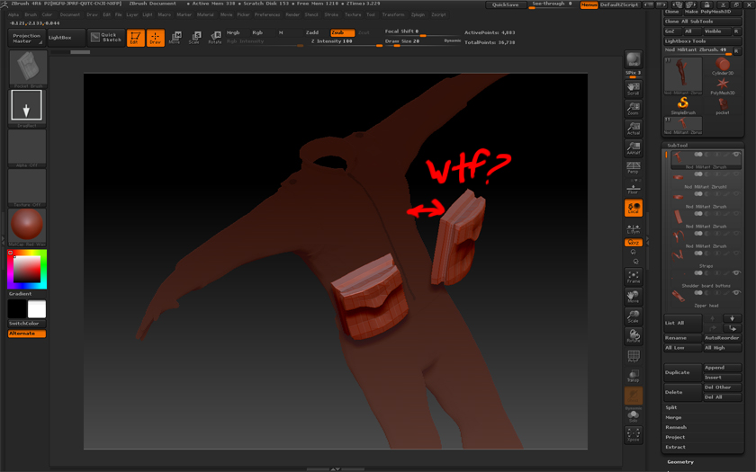Expand the Split subpalette
Screen dimensions: 756x472
click(671, 407)
